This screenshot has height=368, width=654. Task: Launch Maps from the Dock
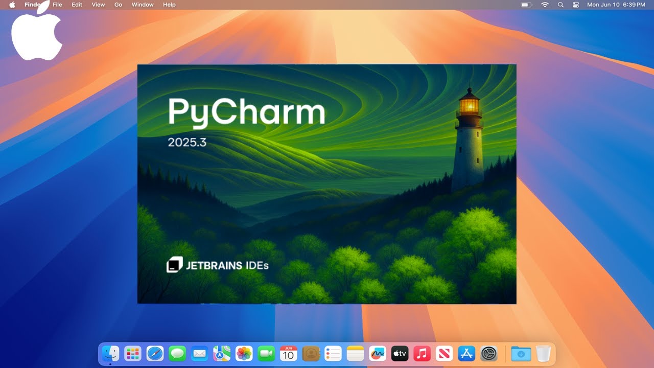222,353
